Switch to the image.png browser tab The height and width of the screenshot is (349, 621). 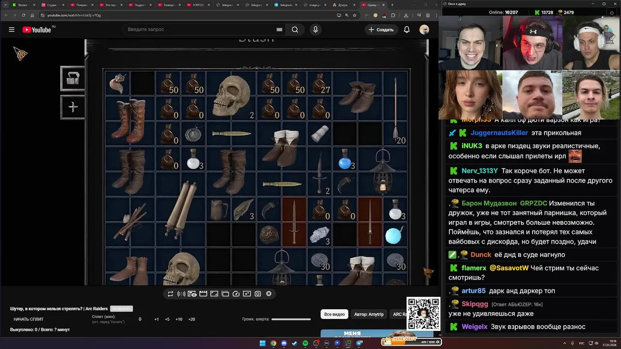click(x=314, y=5)
